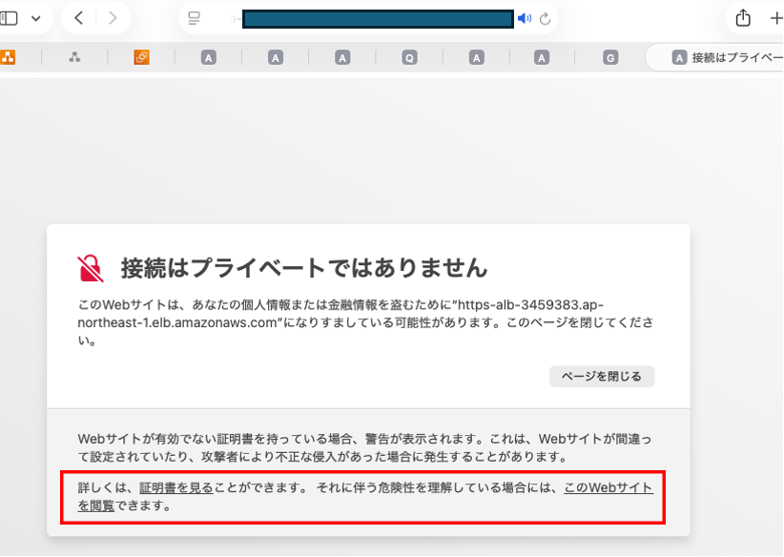784x557 pixels.
Task: Go forward with the right arrow
Action: point(113,18)
